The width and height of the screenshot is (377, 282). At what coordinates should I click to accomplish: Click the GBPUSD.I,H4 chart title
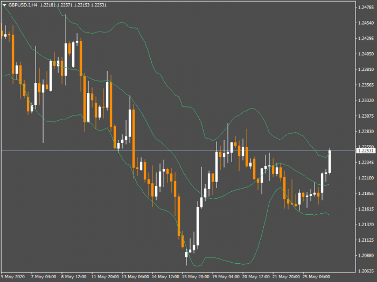click(23, 5)
